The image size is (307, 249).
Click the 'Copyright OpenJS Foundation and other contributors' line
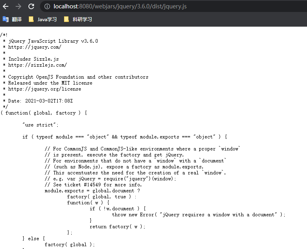(x=78, y=77)
